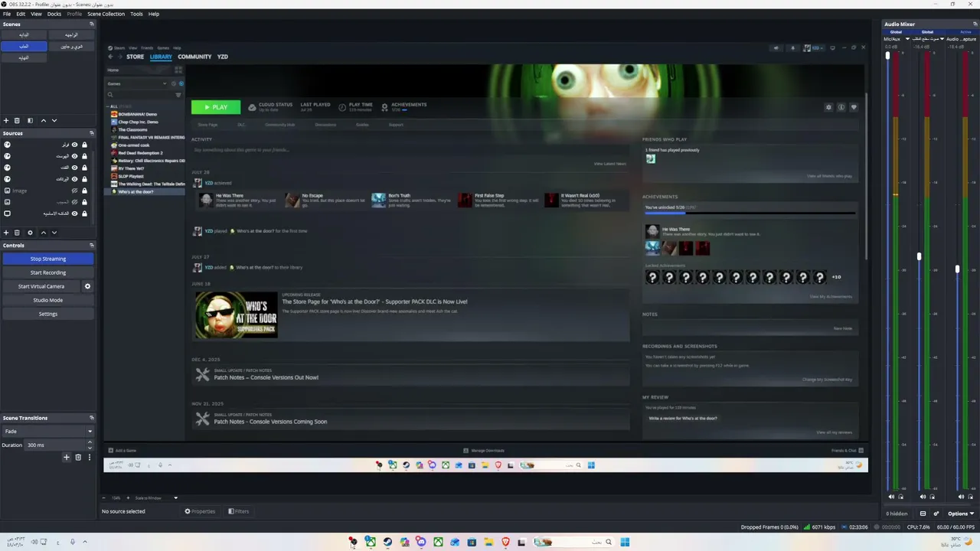Show the hidden Image source
The height and width of the screenshot is (551, 980).
click(x=75, y=191)
